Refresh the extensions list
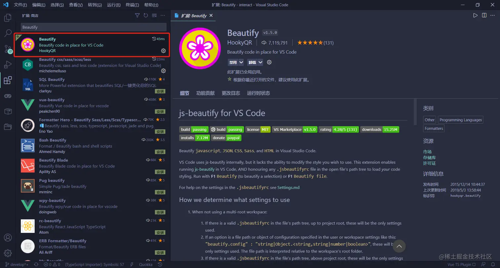 (146, 16)
